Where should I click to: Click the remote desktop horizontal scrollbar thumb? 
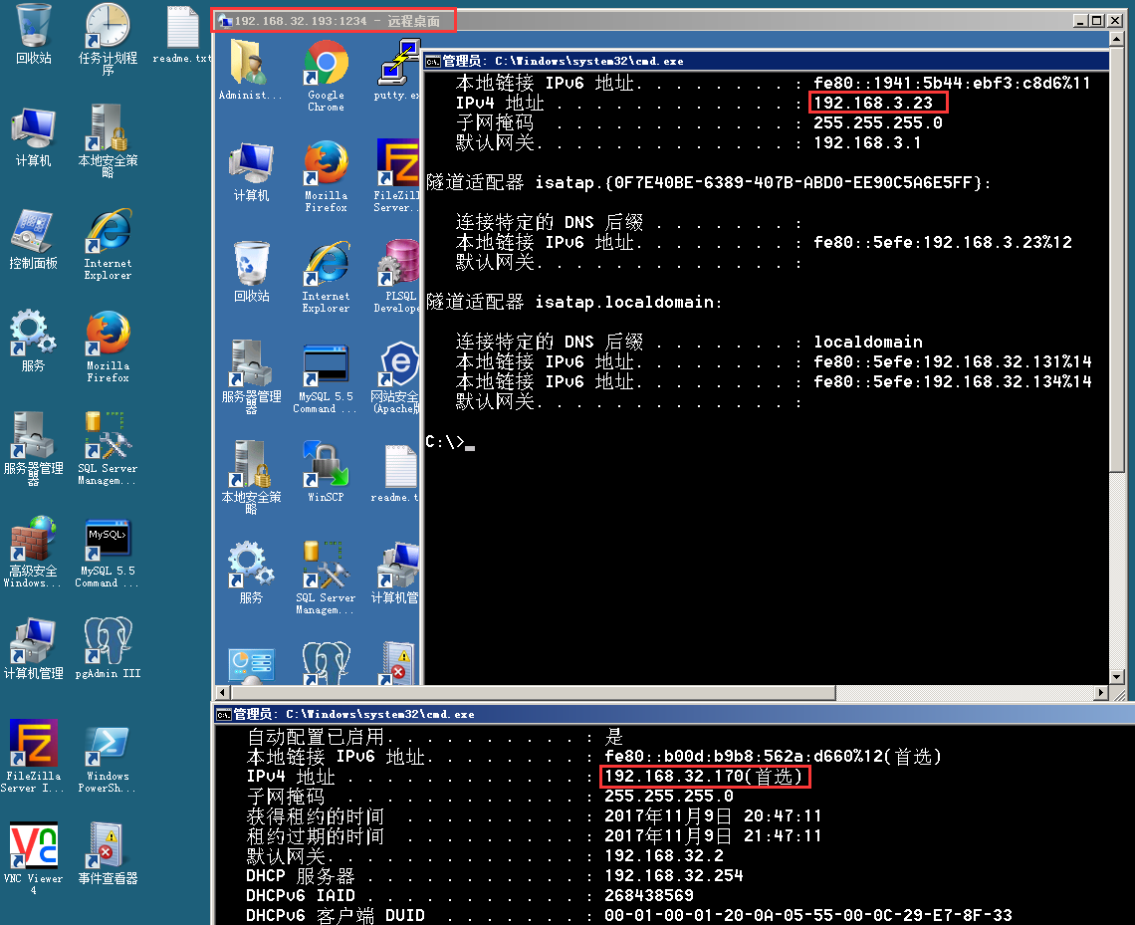534,693
